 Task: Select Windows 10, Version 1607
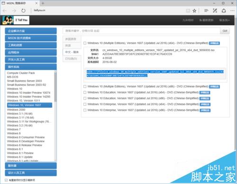click(29, 105)
